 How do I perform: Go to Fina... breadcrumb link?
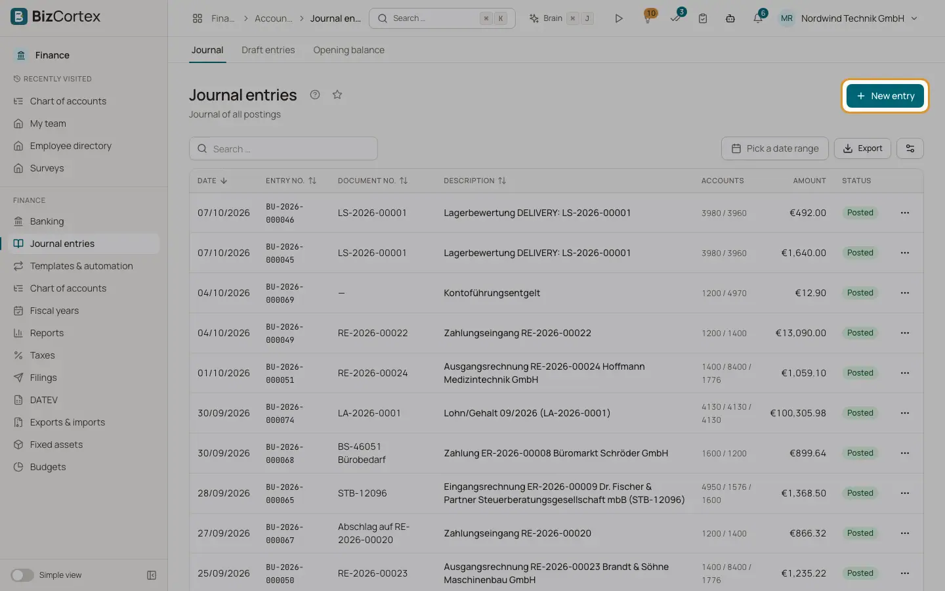point(222,18)
